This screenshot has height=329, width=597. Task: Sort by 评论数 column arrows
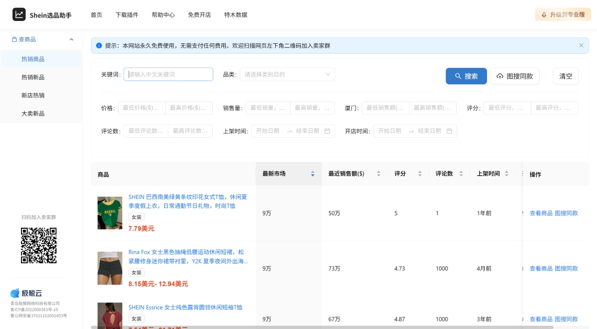pyautogui.click(x=461, y=174)
